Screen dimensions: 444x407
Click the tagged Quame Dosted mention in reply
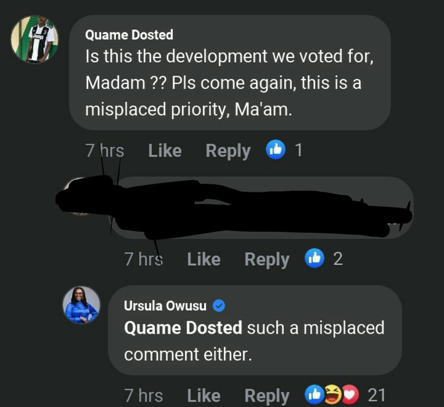[x=183, y=327]
